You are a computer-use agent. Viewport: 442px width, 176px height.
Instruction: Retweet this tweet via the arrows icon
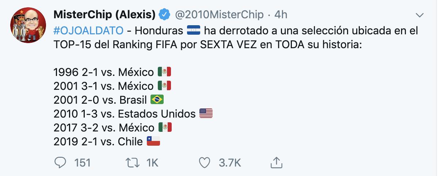coord(132,162)
